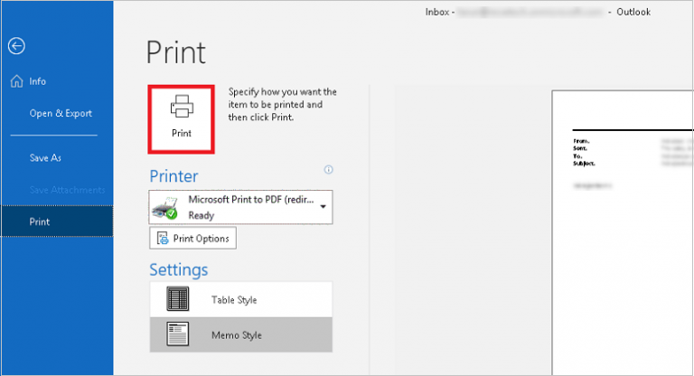Expand the Microsoft Print to PDF dropdown
The width and height of the screenshot is (694, 376).
[240, 207]
